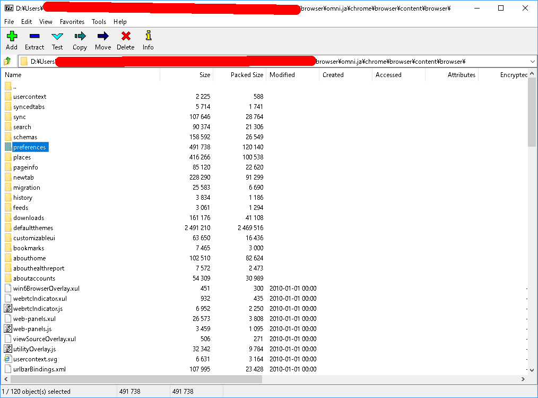538x398 pixels.
Task: Sort by Packed Size column header
Action: click(x=239, y=74)
